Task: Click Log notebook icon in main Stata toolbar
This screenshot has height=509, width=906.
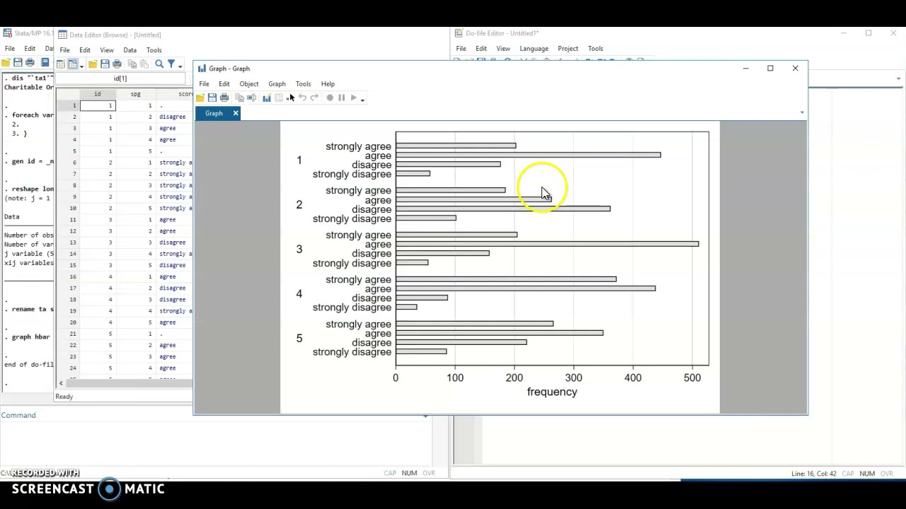Action: (x=45, y=62)
